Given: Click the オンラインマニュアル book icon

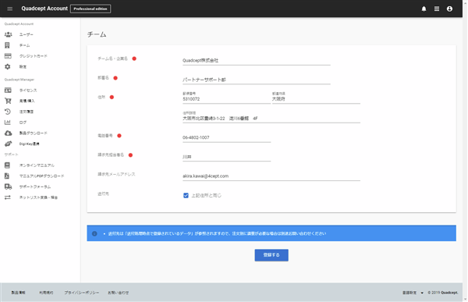Looking at the screenshot, I should 7,165.
